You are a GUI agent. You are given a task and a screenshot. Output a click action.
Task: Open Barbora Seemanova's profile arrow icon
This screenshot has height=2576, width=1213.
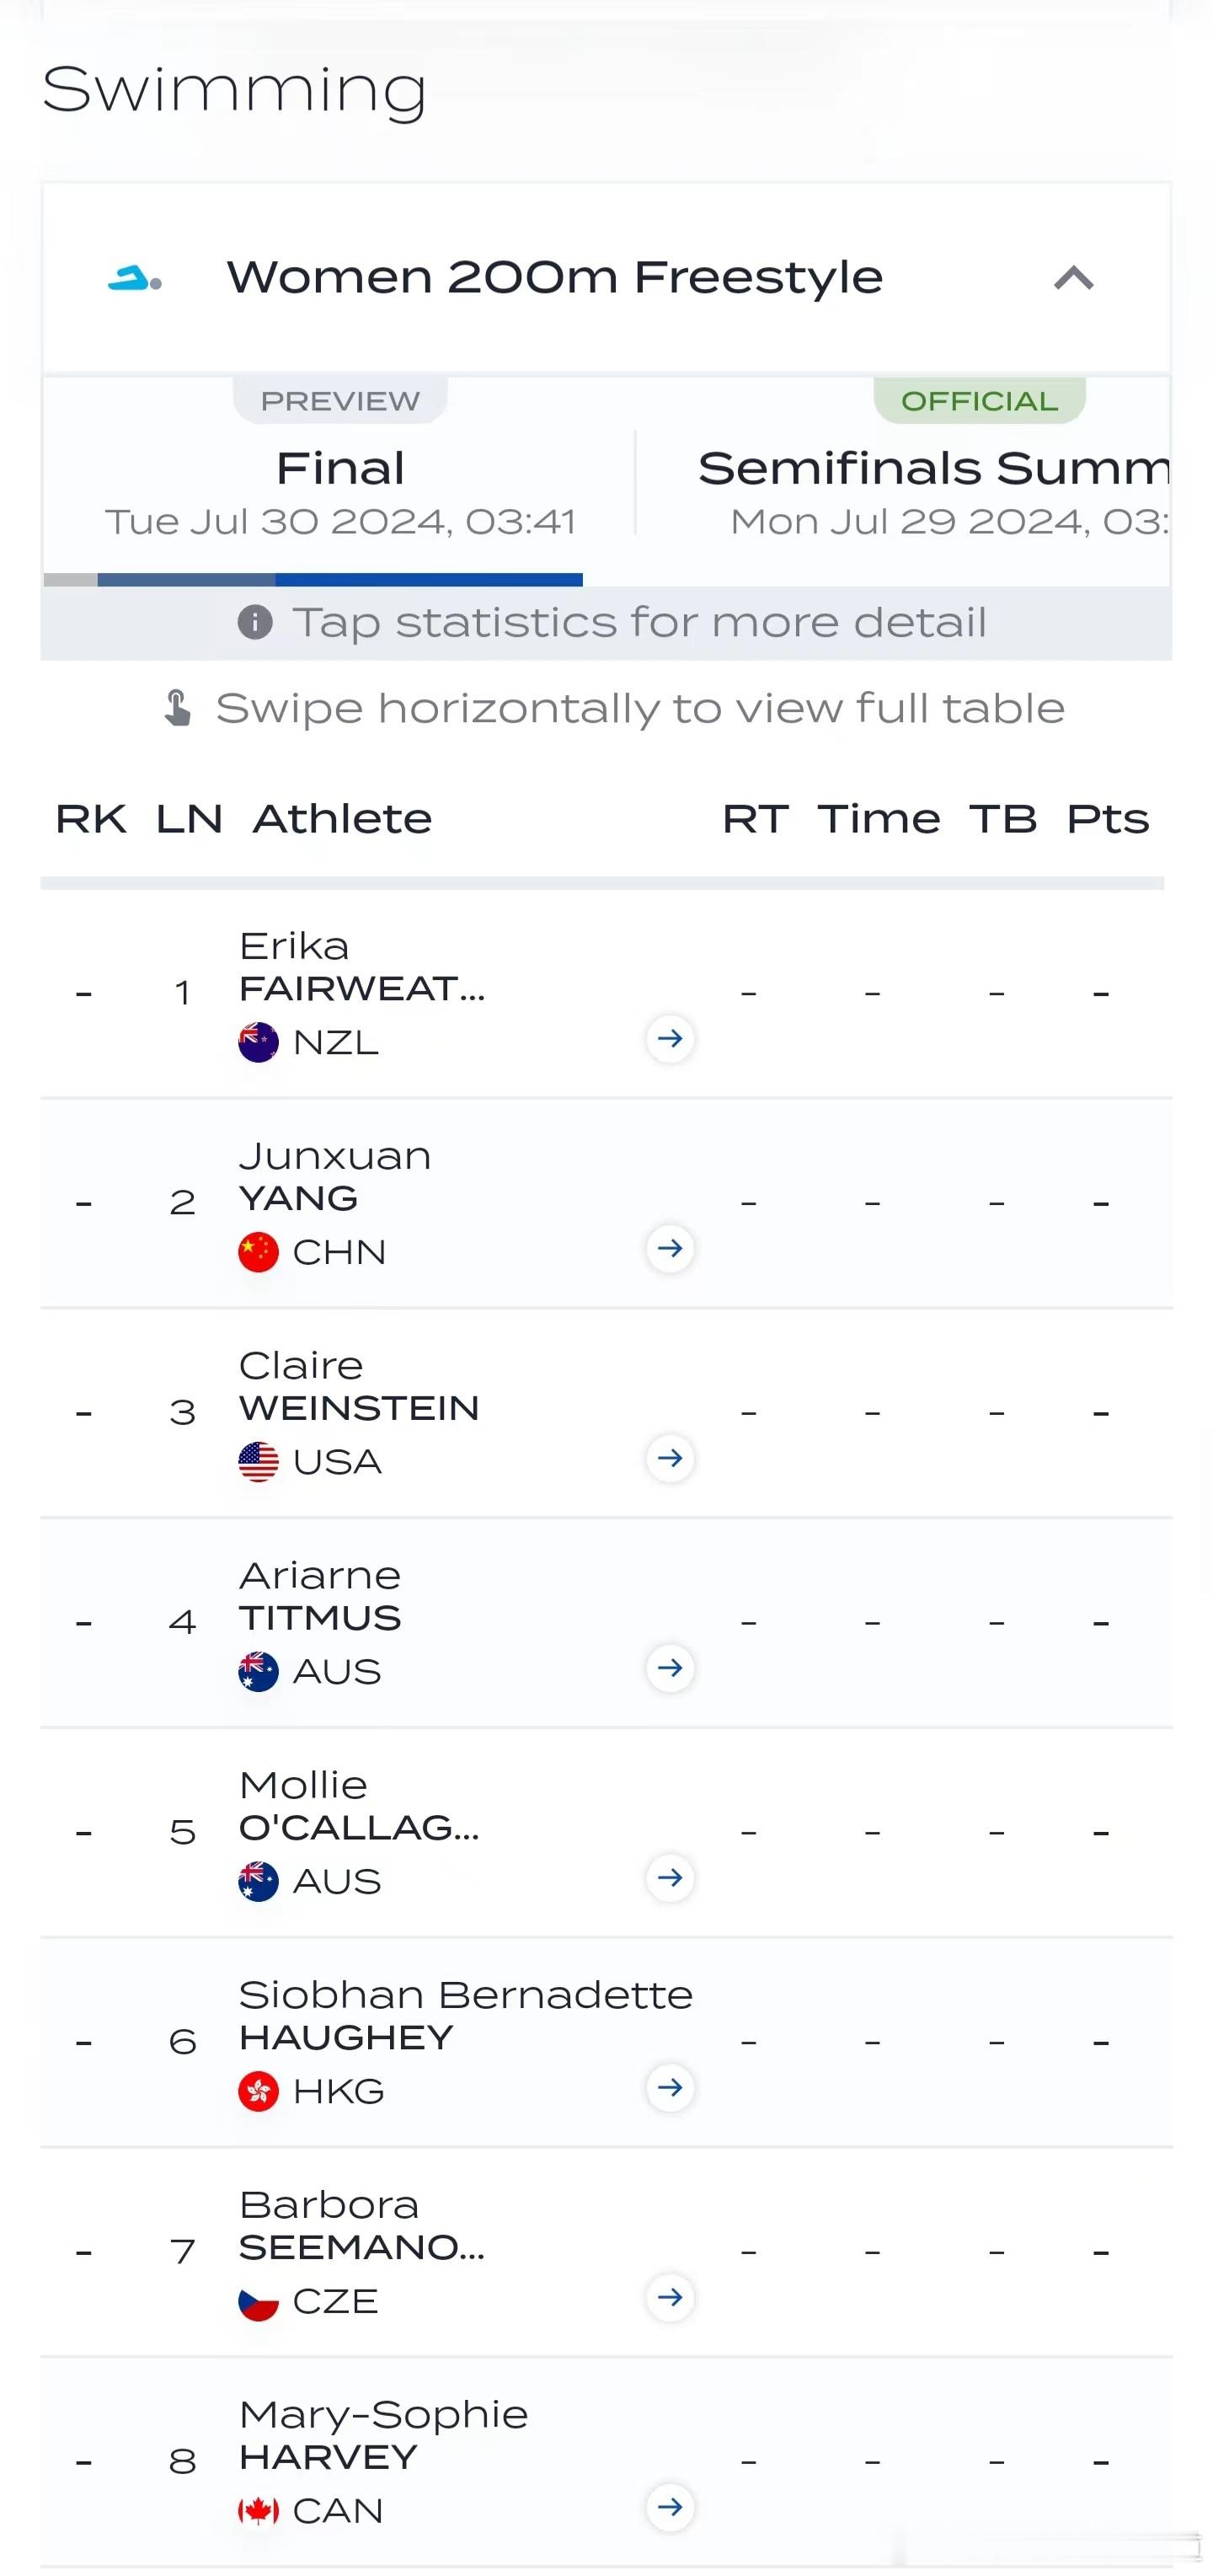pyautogui.click(x=670, y=2297)
